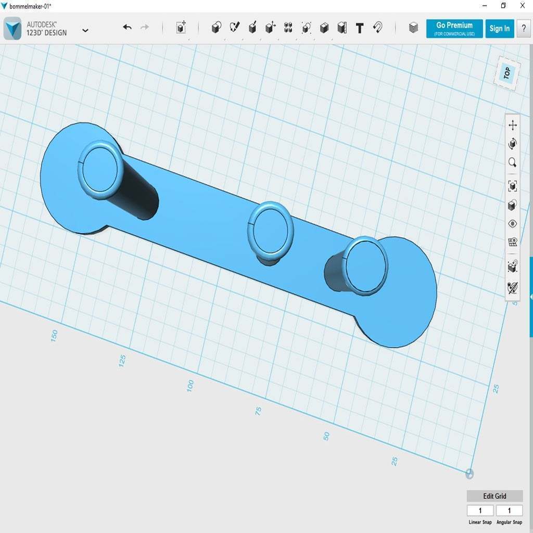Select the Measure tool
This screenshot has width=533, height=533.
(x=342, y=28)
